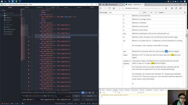Image resolution: width=188 pixels, height=105 pixels.
Task: Close the Edge find on page bar
Action: (x=185, y=13)
